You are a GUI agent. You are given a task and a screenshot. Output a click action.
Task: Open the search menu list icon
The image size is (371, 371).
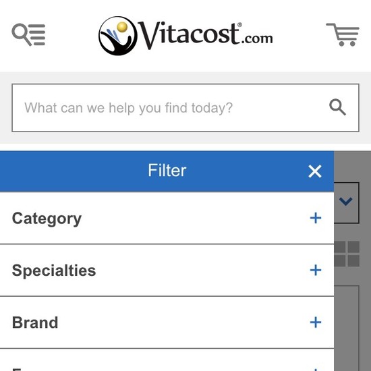28,35
